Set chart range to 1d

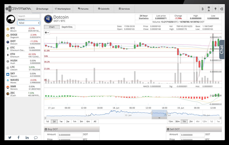click(47, 122)
